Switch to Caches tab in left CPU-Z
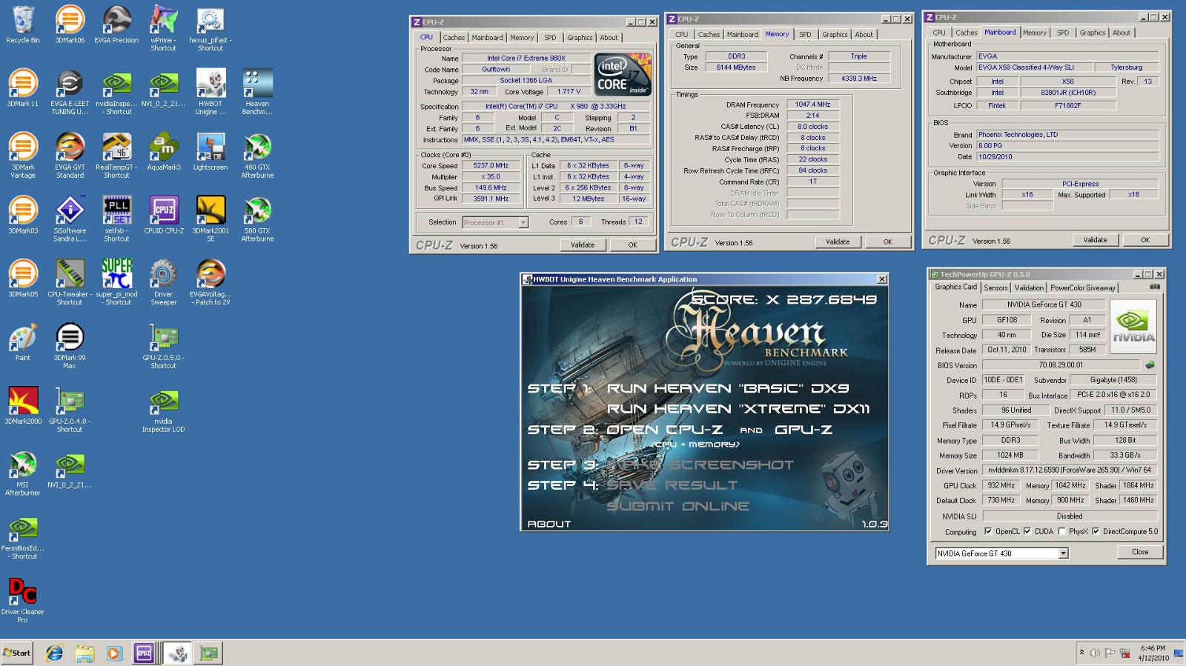 click(454, 38)
